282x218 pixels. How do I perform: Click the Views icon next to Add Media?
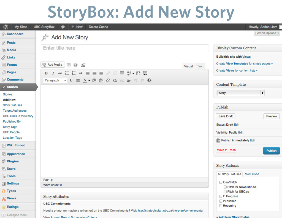83,65
